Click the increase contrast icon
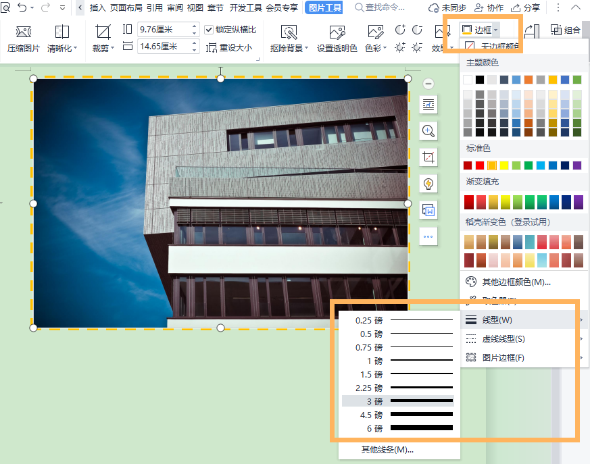This screenshot has height=464, width=590. click(x=400, y=30)
